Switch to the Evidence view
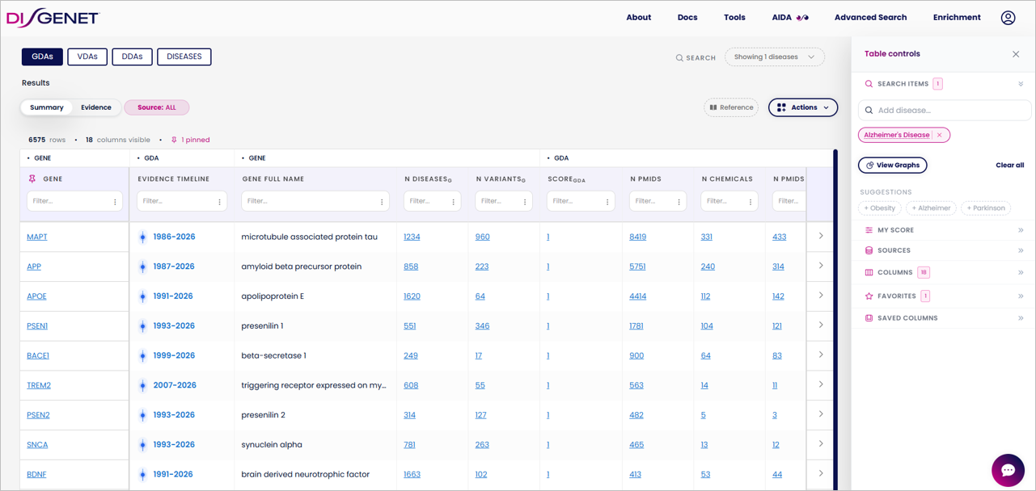The height and width of the screenshot is (491, 1036). pos(96,107)
